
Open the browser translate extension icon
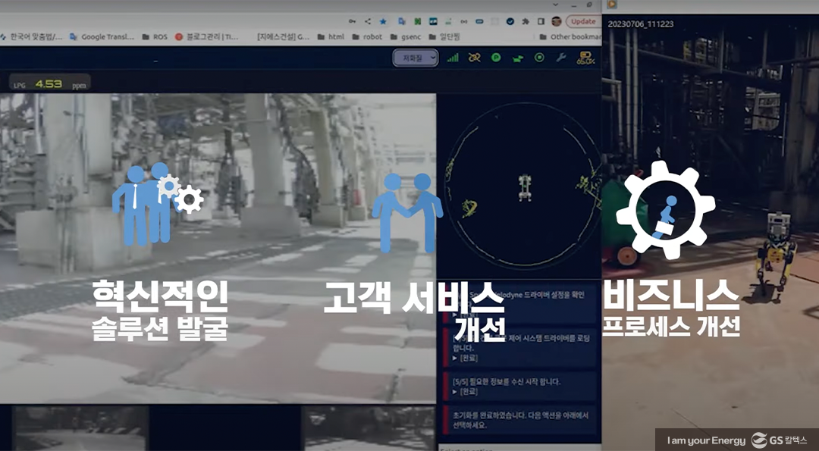click(400, 21)
